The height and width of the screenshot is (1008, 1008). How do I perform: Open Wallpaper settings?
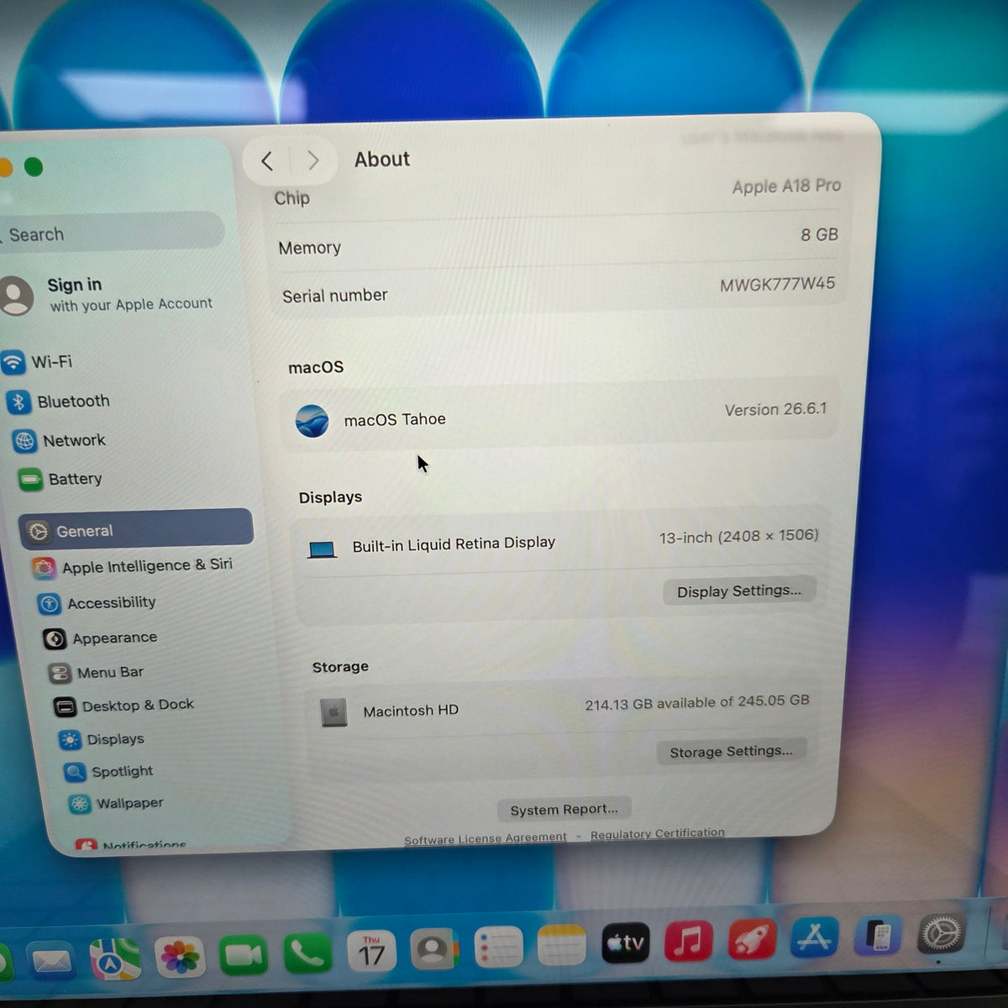pos(116,803)
